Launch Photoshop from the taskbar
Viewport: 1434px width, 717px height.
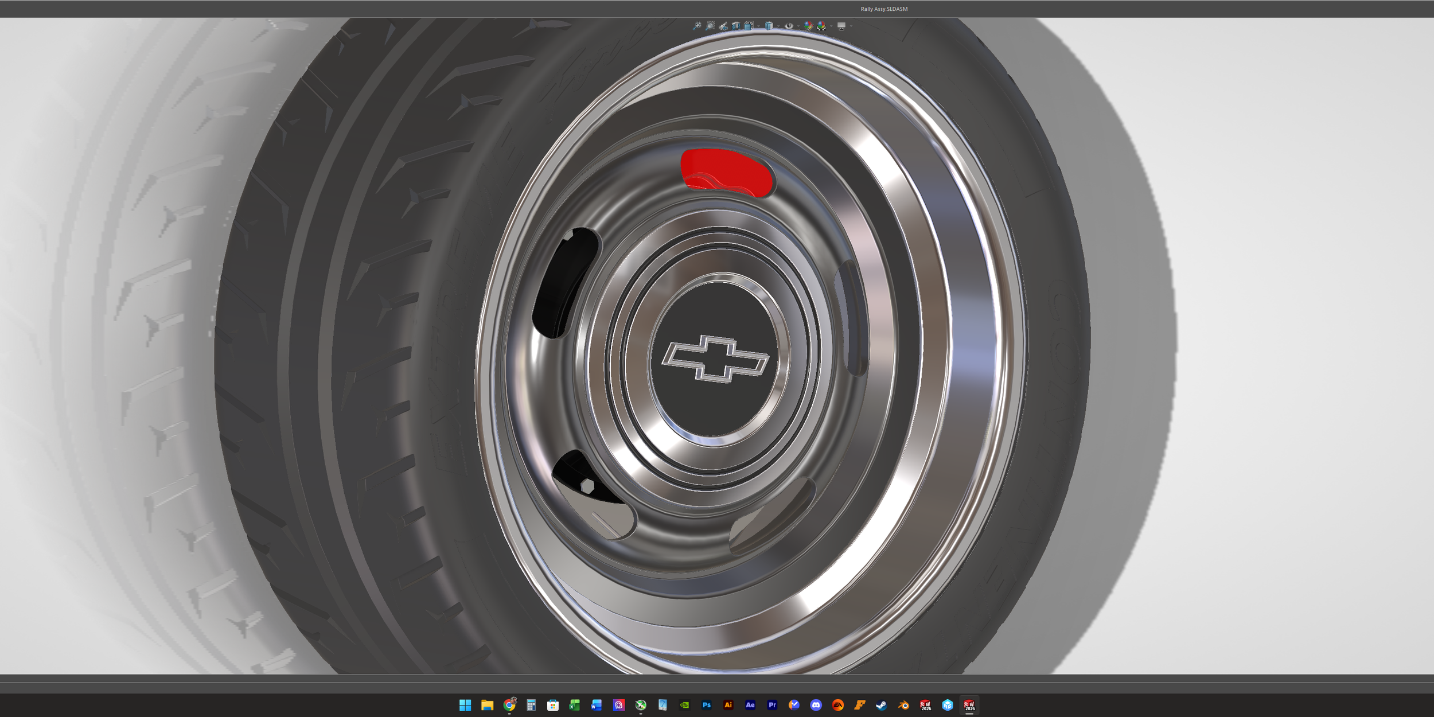(707, 705)
